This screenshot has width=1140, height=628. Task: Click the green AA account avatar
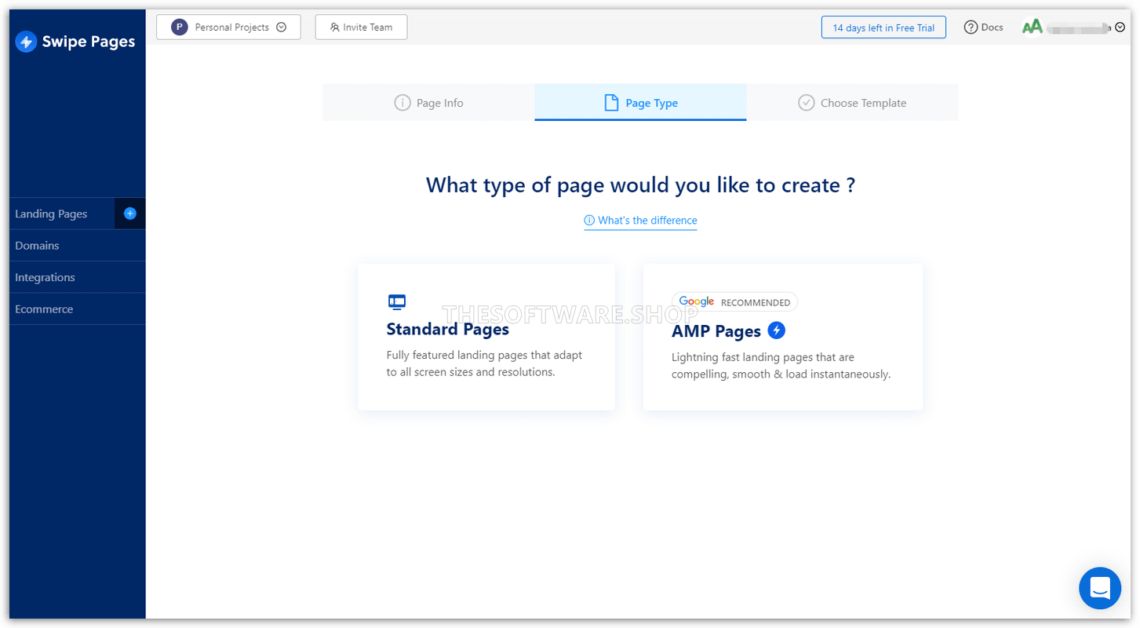click(x=1032, y=27)
